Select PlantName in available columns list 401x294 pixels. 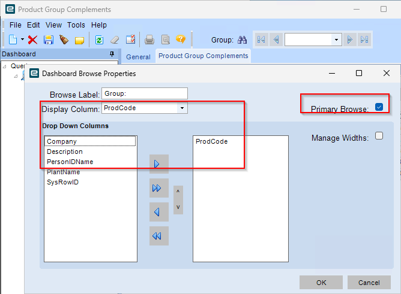click(x=90, y=172)
